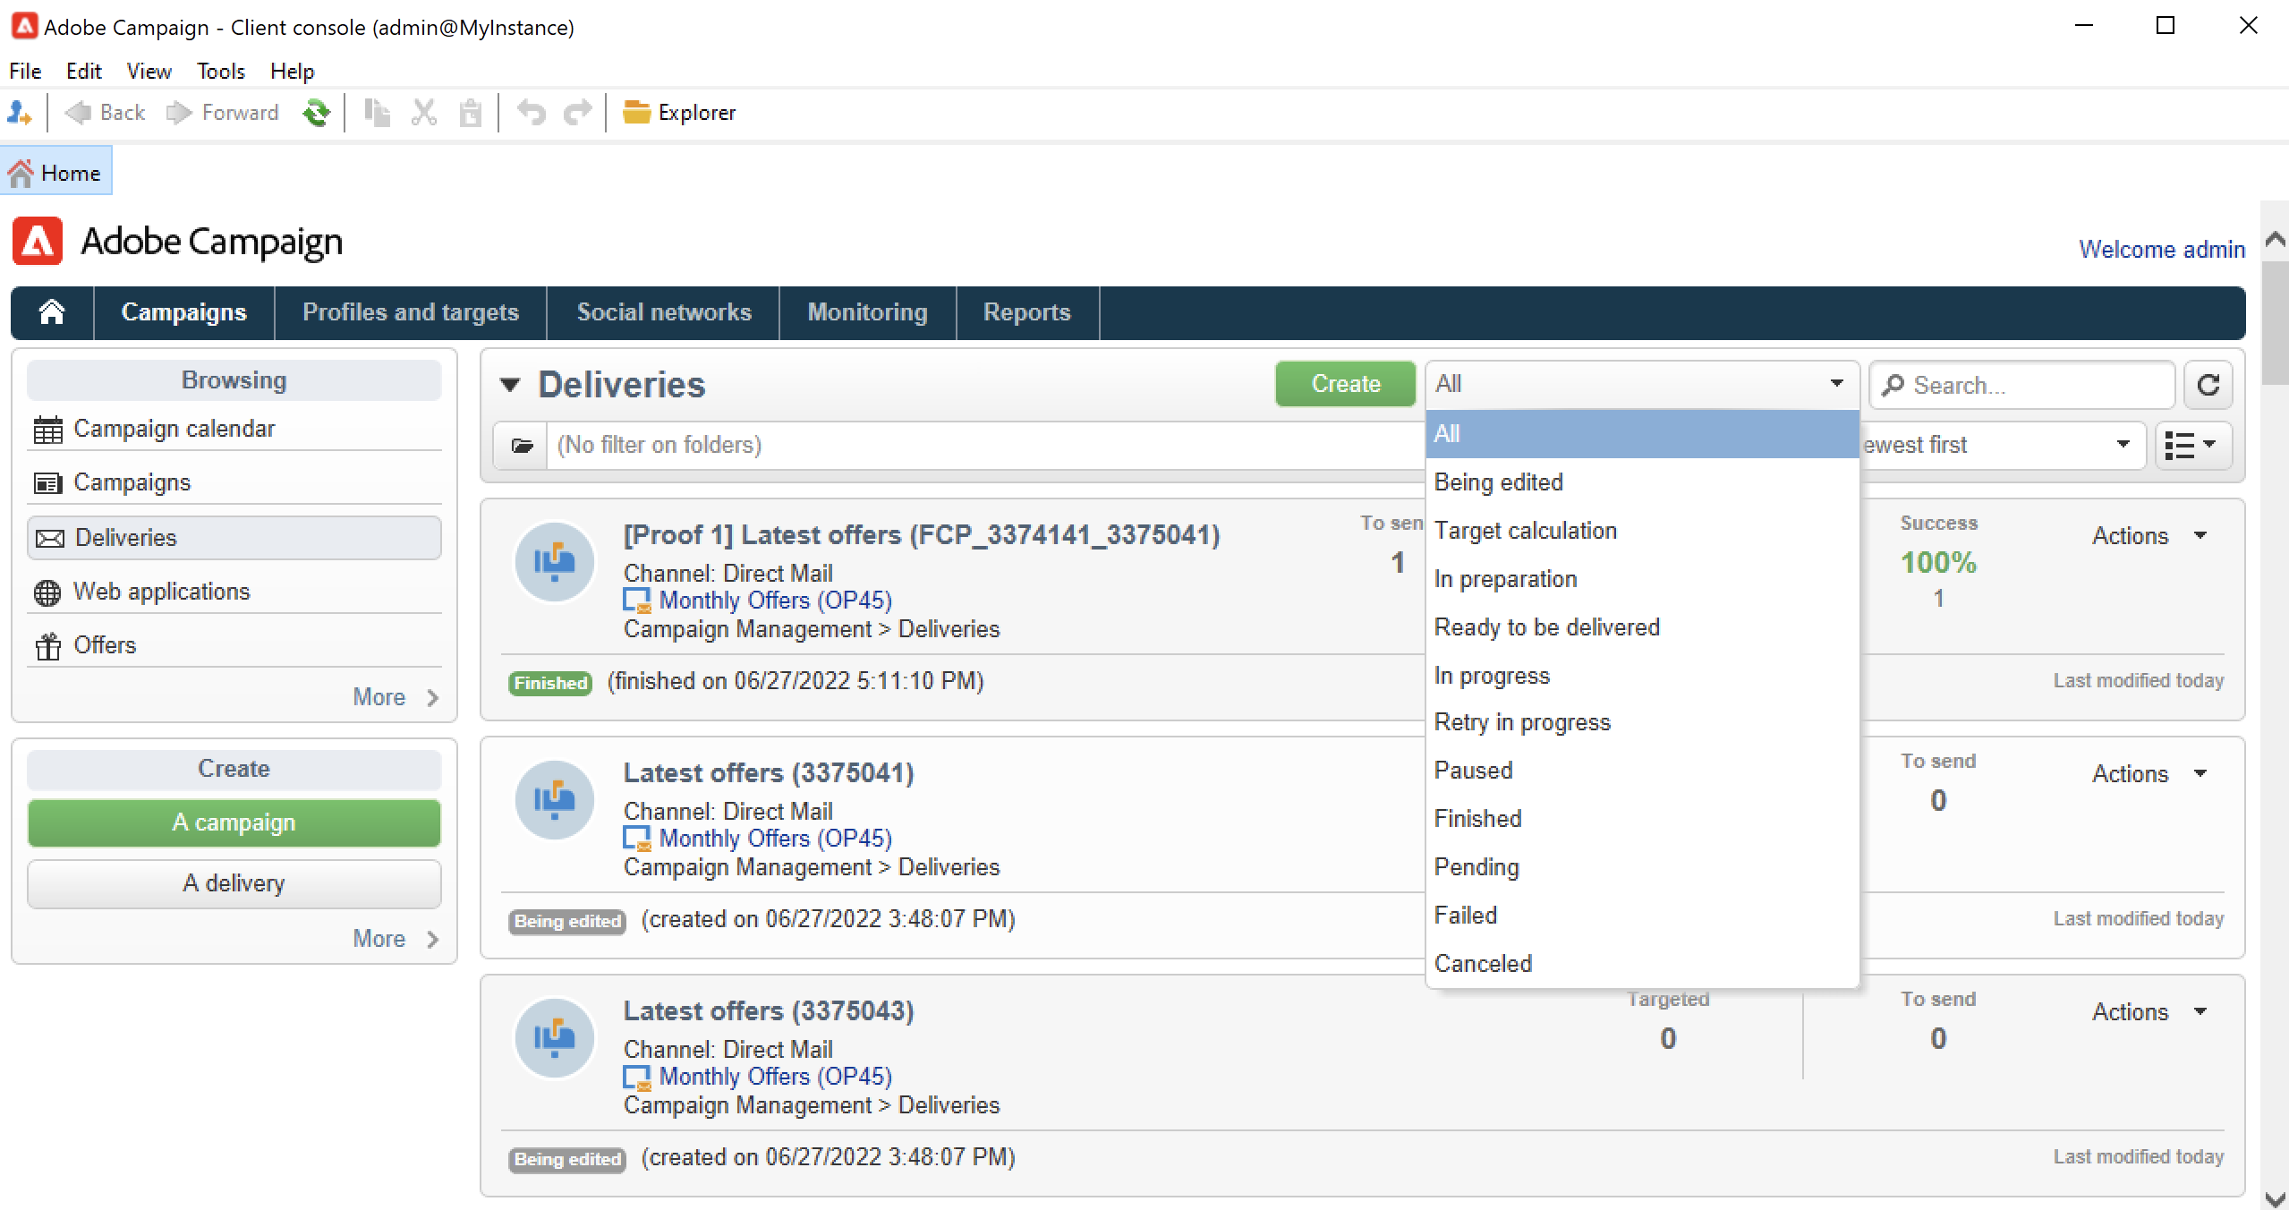Click the 'A campaign' create button
2289x1210 pixels.
234,822
